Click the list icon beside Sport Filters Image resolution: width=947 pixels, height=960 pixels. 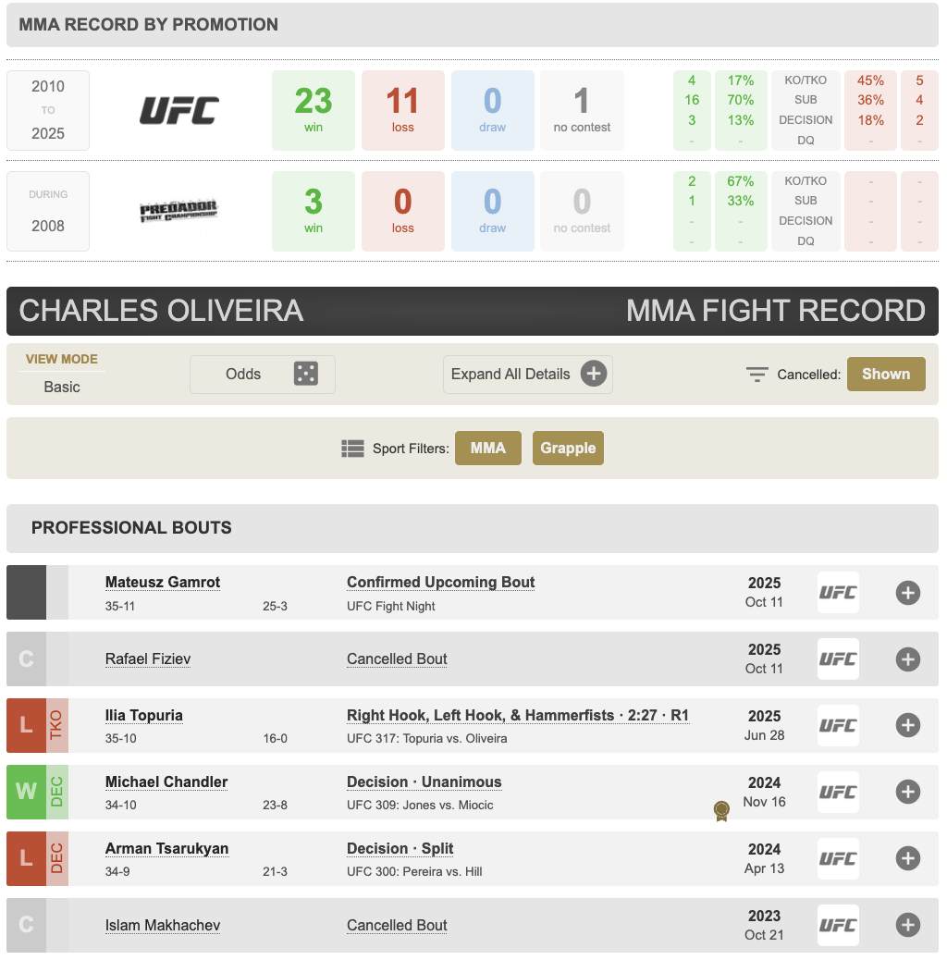tap(352, 449)
